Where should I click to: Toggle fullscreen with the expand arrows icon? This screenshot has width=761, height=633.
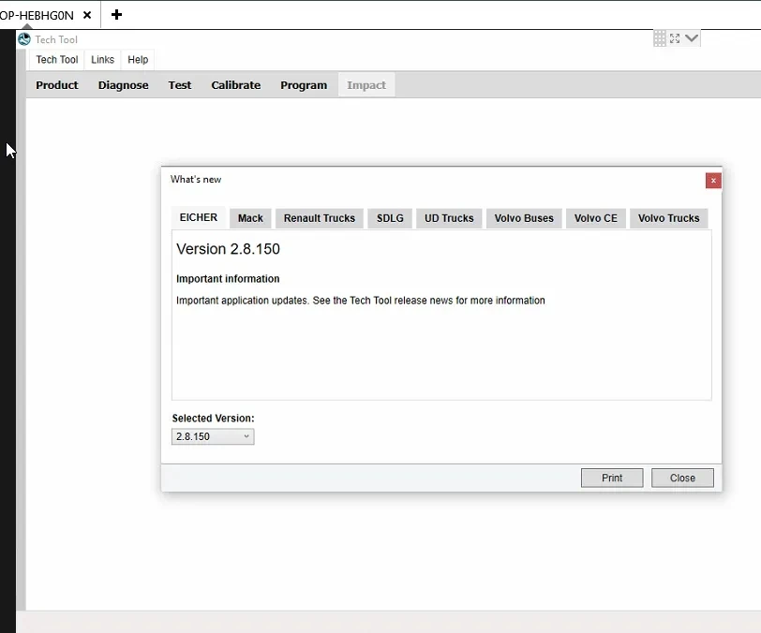click(675, 38)
